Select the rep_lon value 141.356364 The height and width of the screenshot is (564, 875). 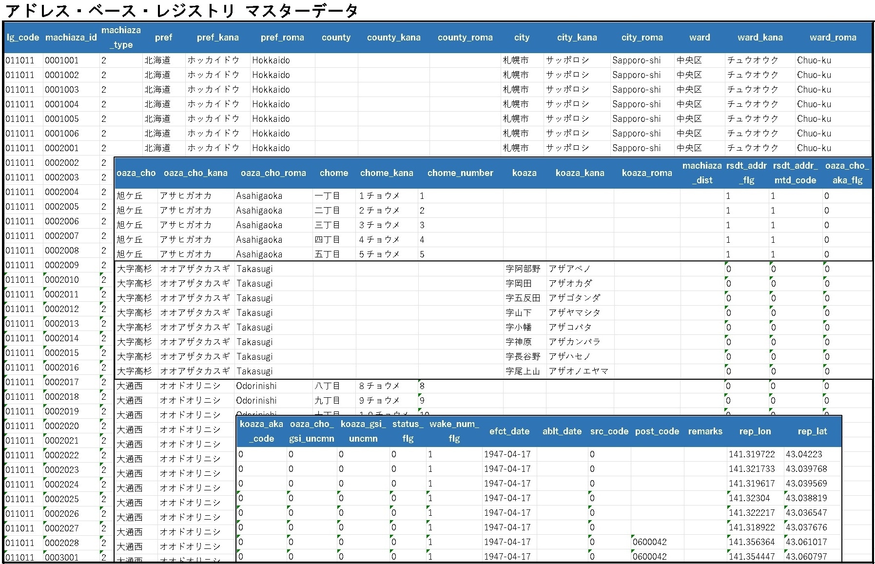(x=751, y=542)
